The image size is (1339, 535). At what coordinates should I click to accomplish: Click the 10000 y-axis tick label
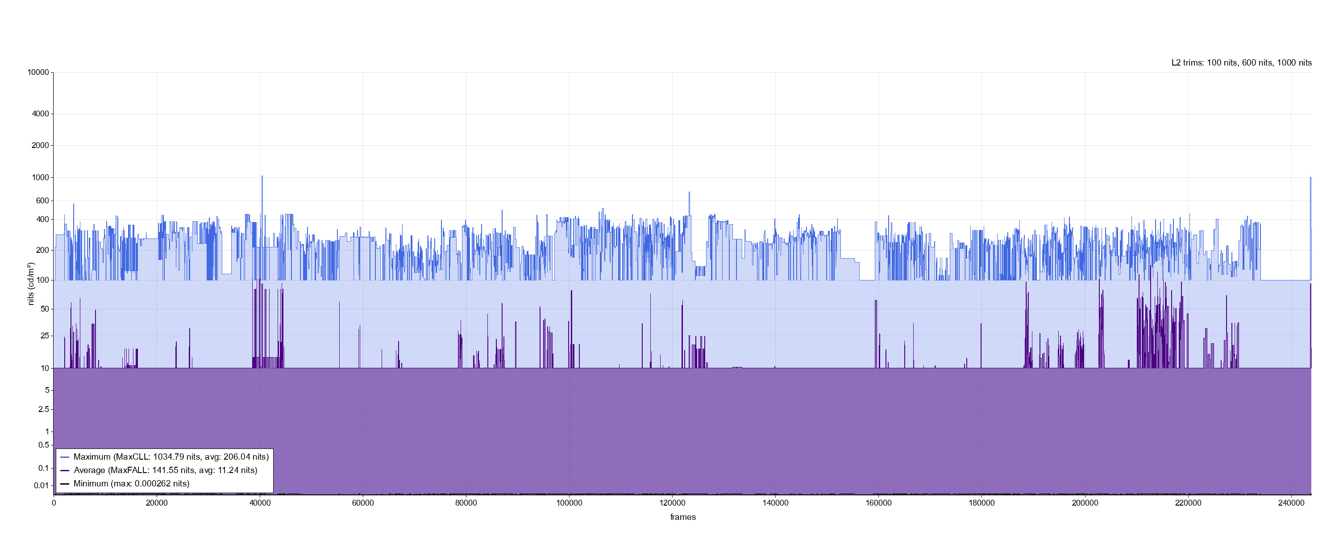coord(38,72)
